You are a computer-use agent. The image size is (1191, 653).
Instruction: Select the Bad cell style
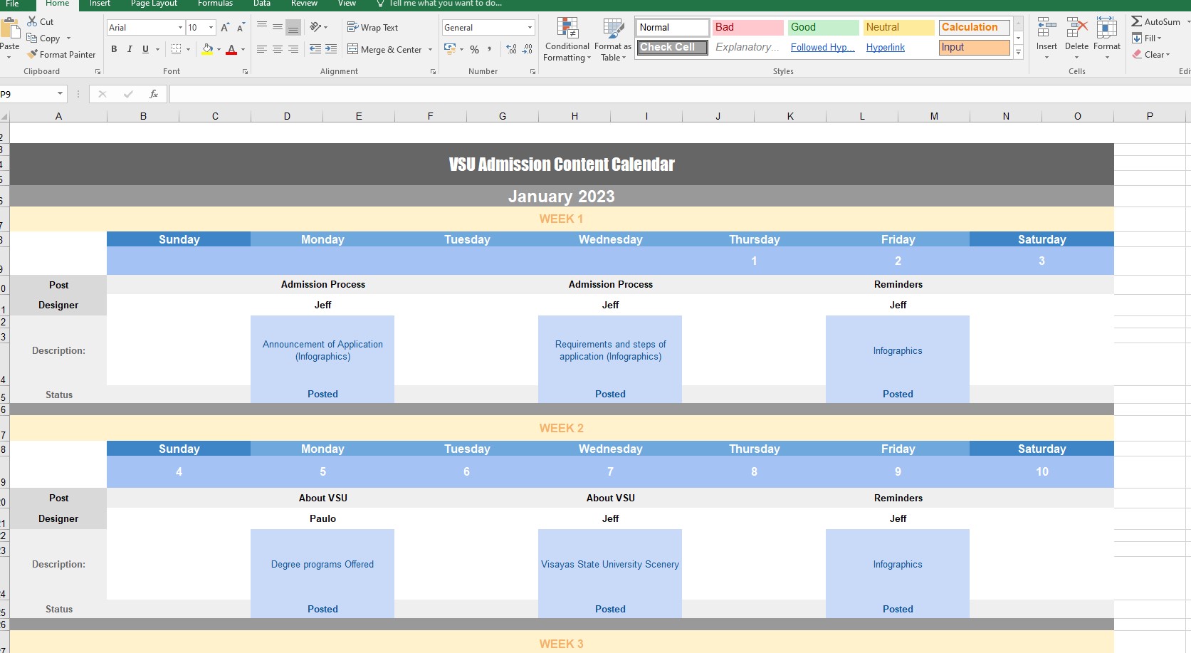coord(747,27)
